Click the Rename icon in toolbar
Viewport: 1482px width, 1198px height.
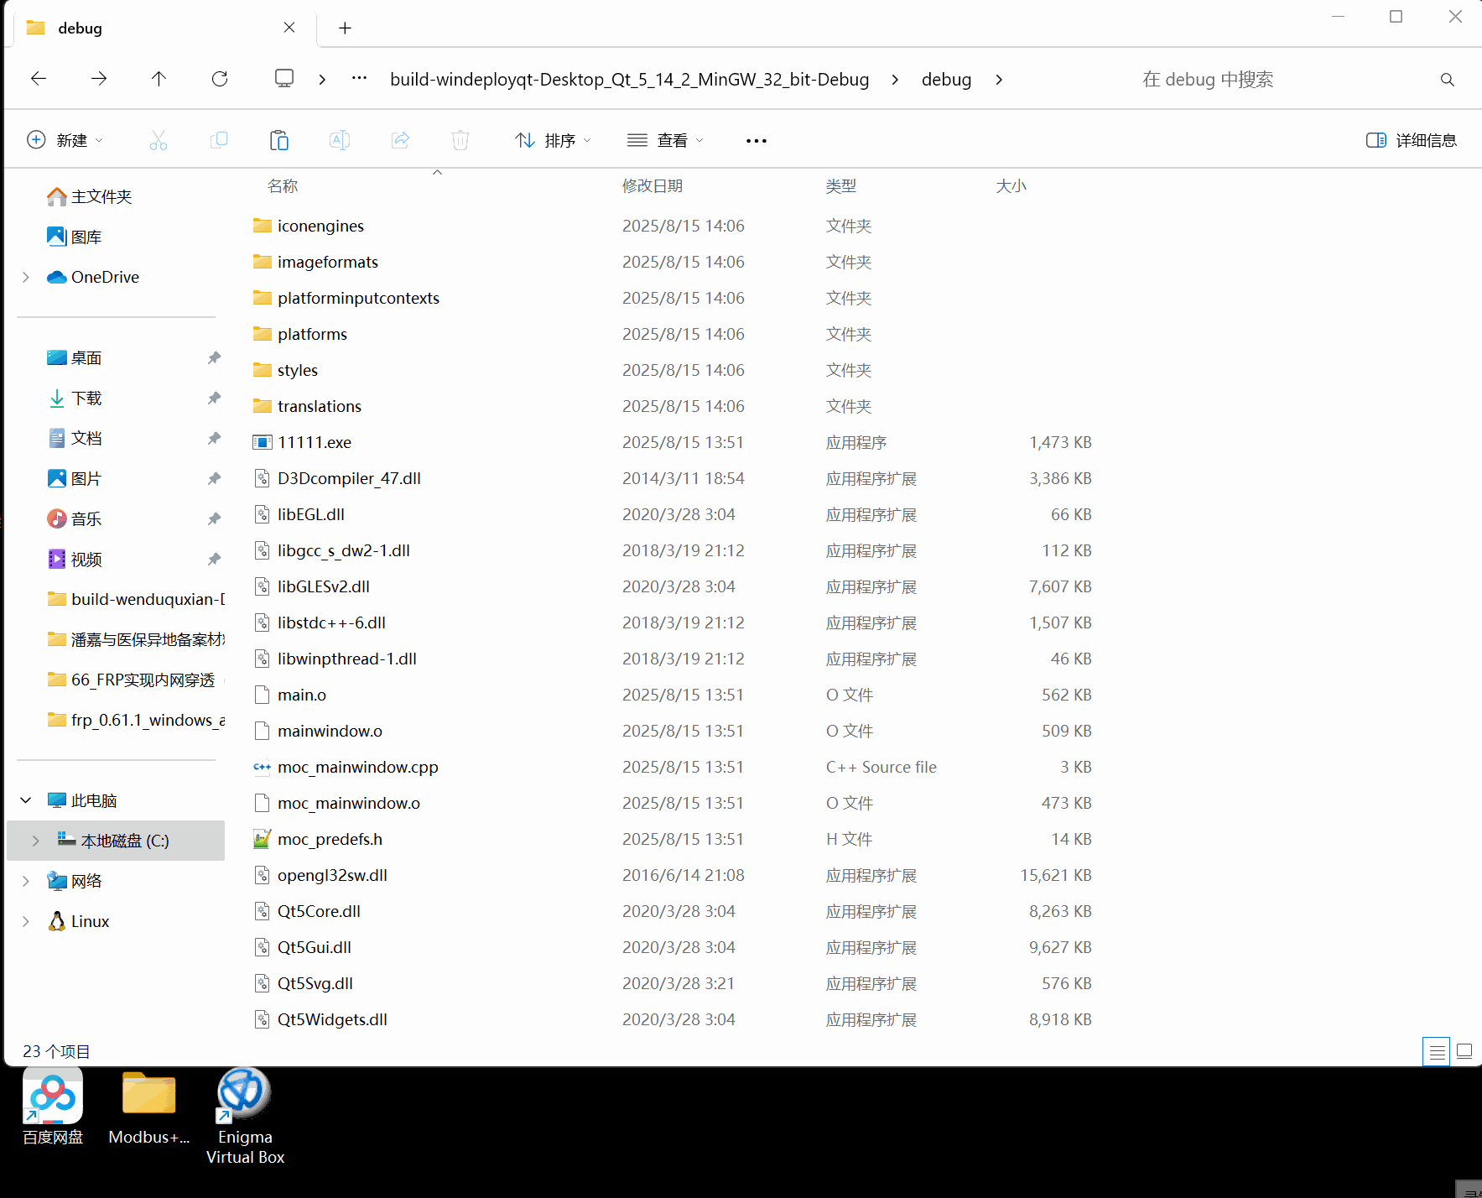[x=340, y=140]
